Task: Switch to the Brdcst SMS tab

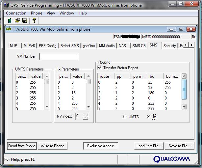Action: point(69,46)
